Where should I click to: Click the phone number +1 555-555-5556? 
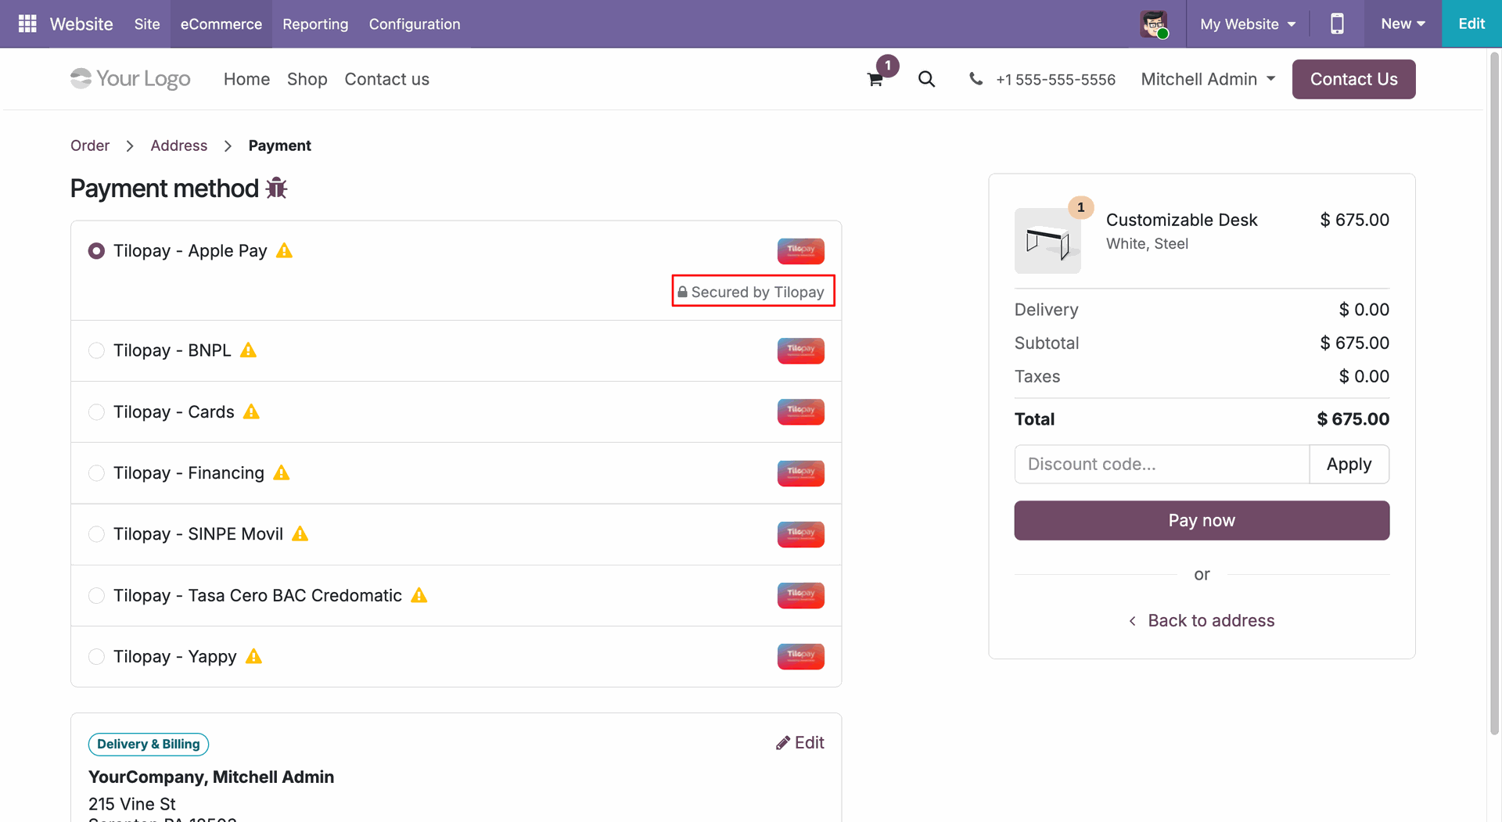pos(1055,80)
